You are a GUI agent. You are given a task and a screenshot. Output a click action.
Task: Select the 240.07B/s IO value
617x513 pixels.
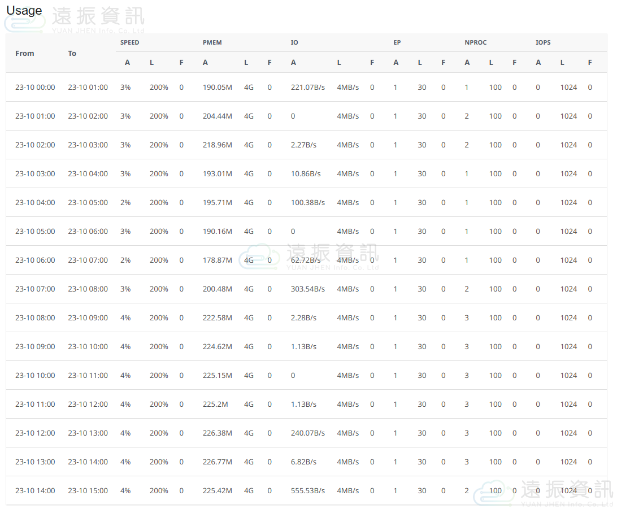click(x=308, y=433)
